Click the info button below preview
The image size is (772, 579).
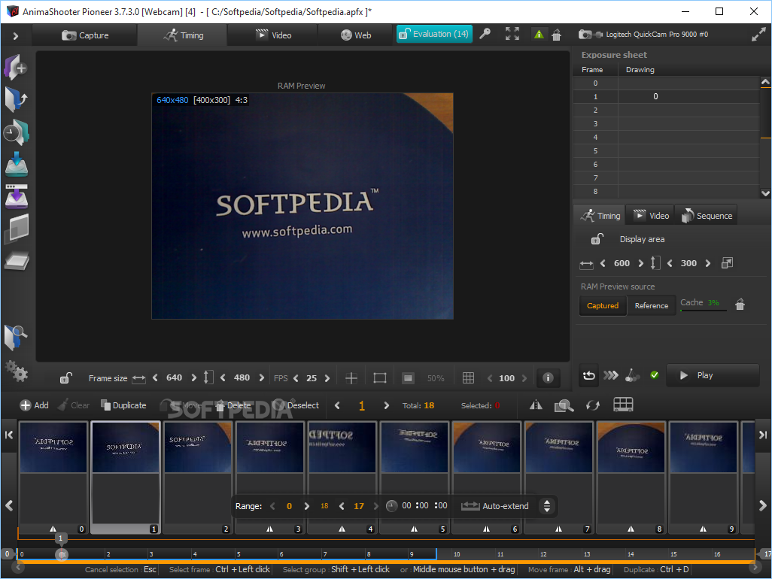pos(548,377)
